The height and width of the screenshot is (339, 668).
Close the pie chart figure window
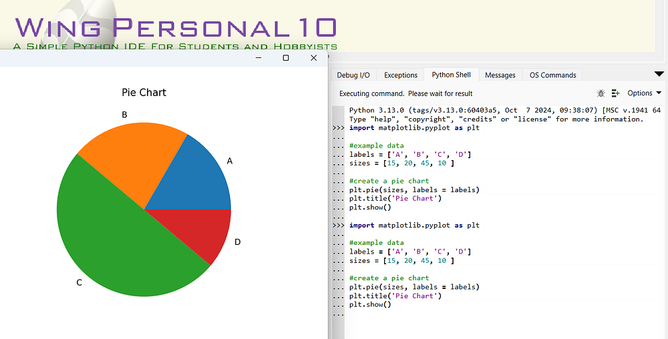[313, 58]
